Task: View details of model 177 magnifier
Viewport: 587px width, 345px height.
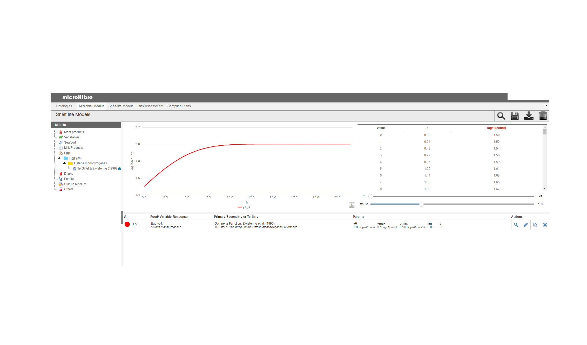Action: (x=516, y=225)
